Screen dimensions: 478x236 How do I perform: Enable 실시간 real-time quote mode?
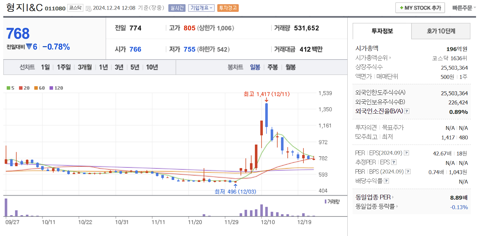(177, 8)
